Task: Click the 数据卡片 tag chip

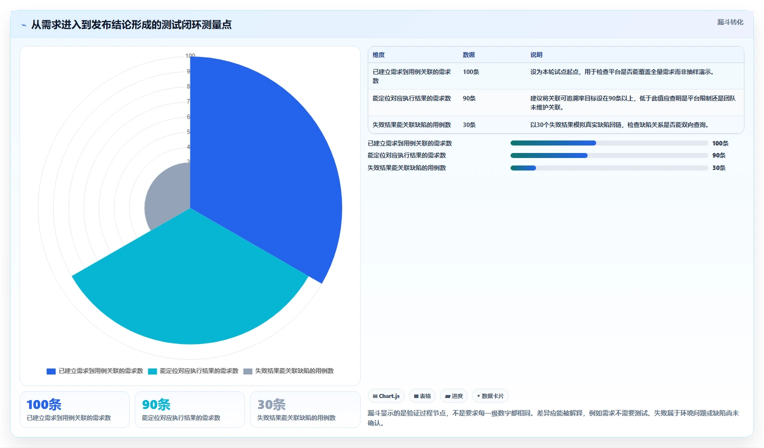Action: [x=490, y=396]
